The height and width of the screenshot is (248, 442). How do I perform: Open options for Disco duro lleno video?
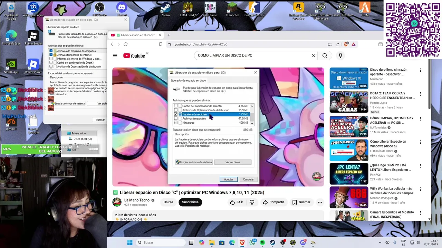(420, 70)
